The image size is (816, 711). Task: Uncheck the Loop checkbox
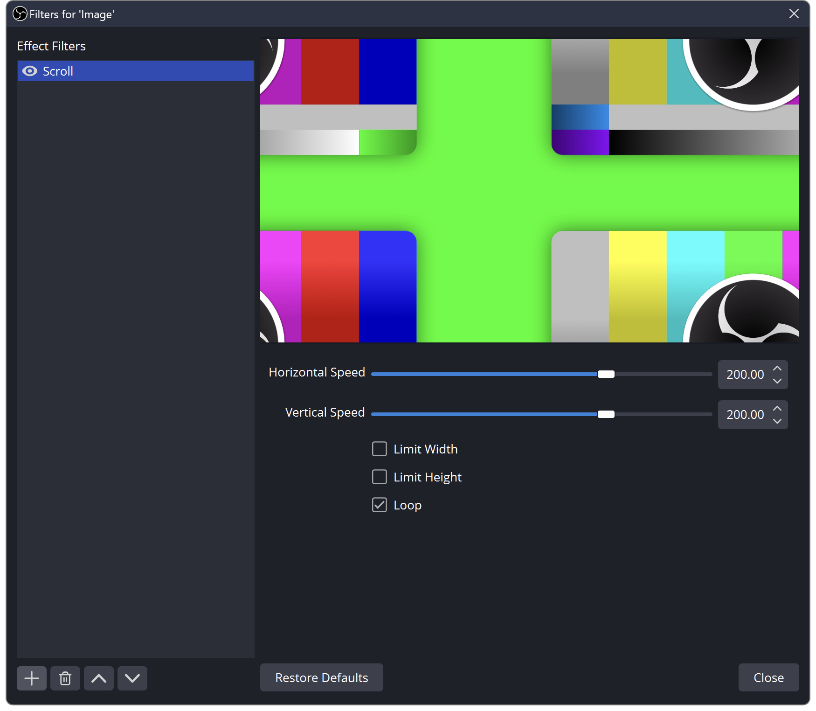[x=380, y=505]
